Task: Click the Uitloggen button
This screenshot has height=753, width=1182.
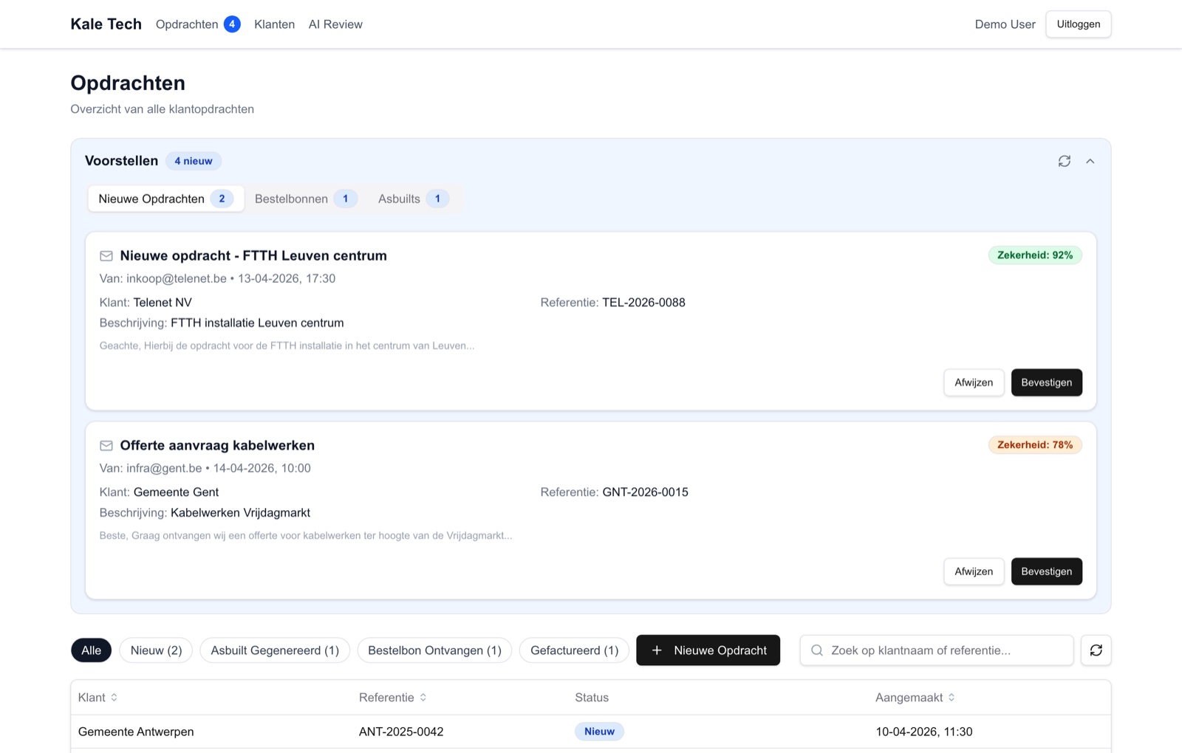Action: click(1078, 24)
